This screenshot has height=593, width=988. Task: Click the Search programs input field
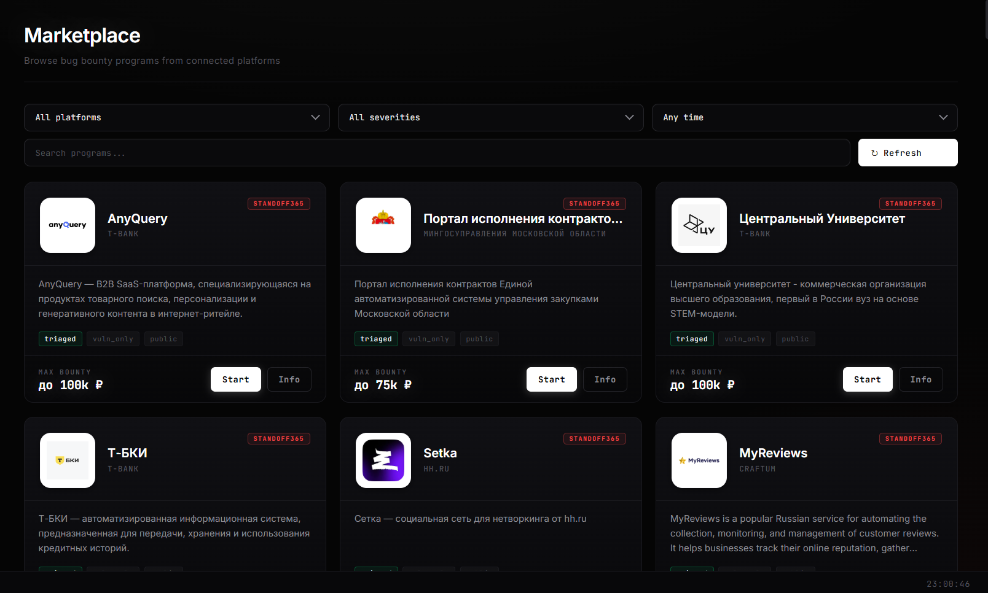pyautogui.click(x=437, y=153)
